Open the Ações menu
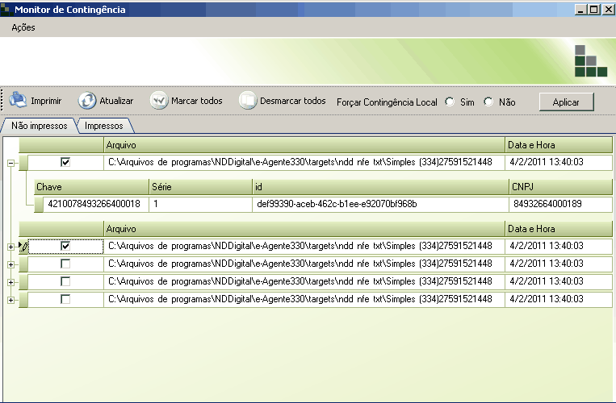This screenshot has height=403, width=616. [x=23, y=27]
